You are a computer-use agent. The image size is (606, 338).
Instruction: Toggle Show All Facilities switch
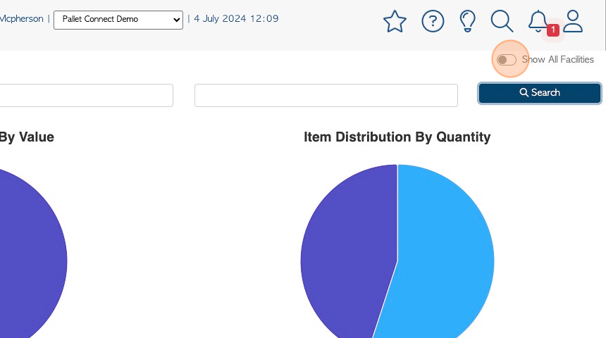pyautogui.click(x=506, y=60)
